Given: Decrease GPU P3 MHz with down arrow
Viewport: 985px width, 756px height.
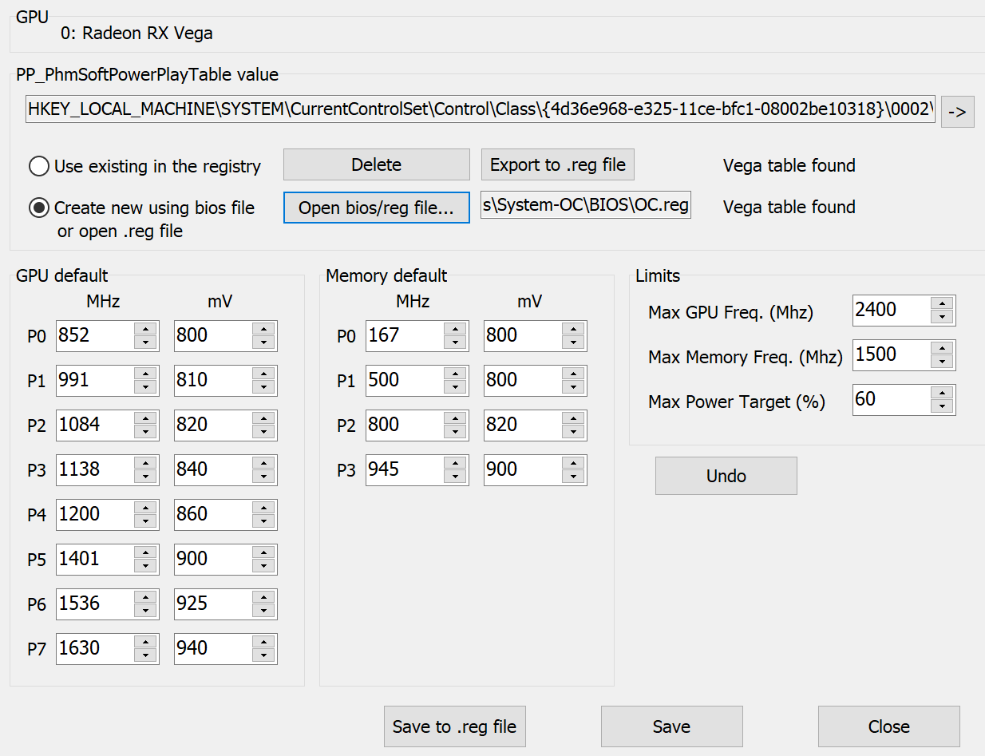Looking at the screenshot, I should click(145, 477).
